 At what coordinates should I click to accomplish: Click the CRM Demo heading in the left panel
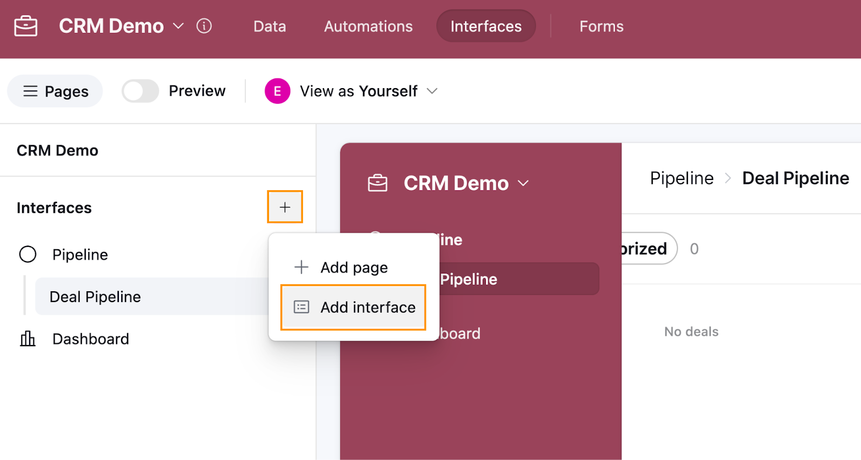coord(58,150)
